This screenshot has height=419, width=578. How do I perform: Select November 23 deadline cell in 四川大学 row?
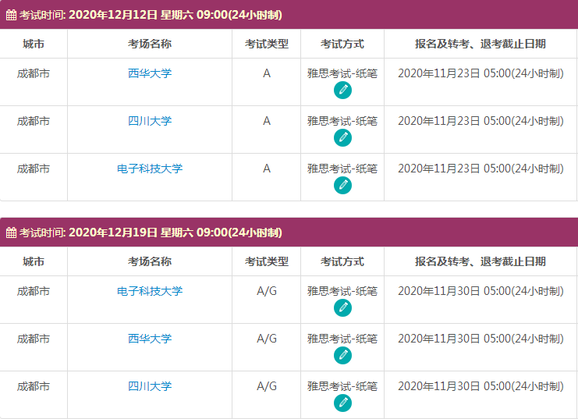coord(480,121)
